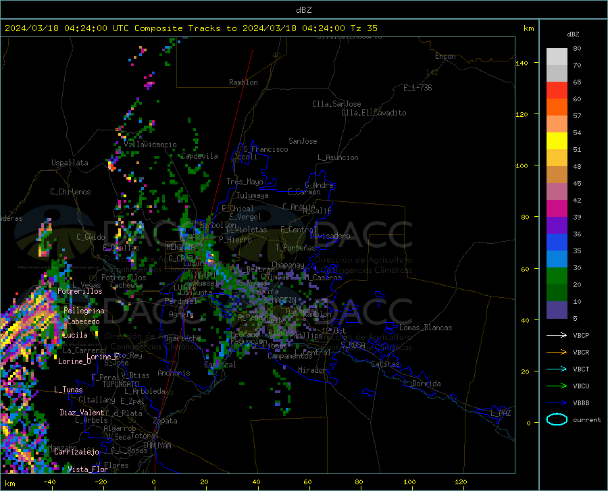Click the blue VBBB arrow legend icon
The width and height of the screenshot is (608, 491).
click(x=557, y=403)
